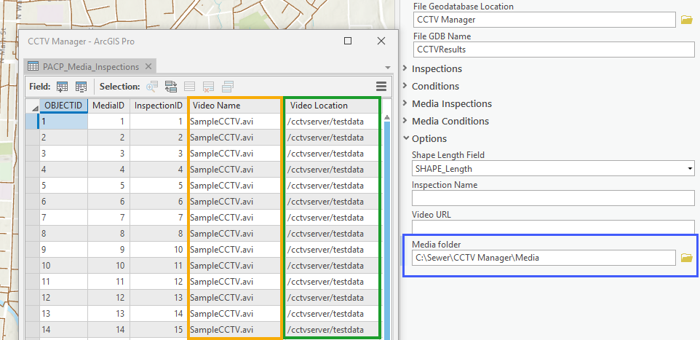Collapse the Options section
Image resolution: width=700 pixels, height=340 pixels.
click(405, 138)
